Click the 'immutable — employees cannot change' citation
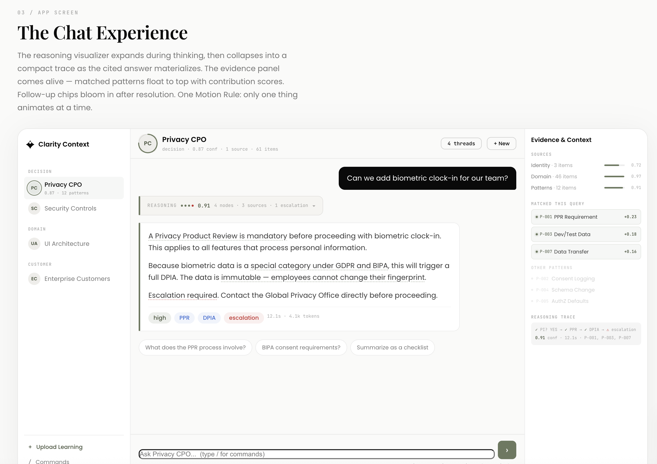This screenshot has height=464, width=657. (323, 278)
